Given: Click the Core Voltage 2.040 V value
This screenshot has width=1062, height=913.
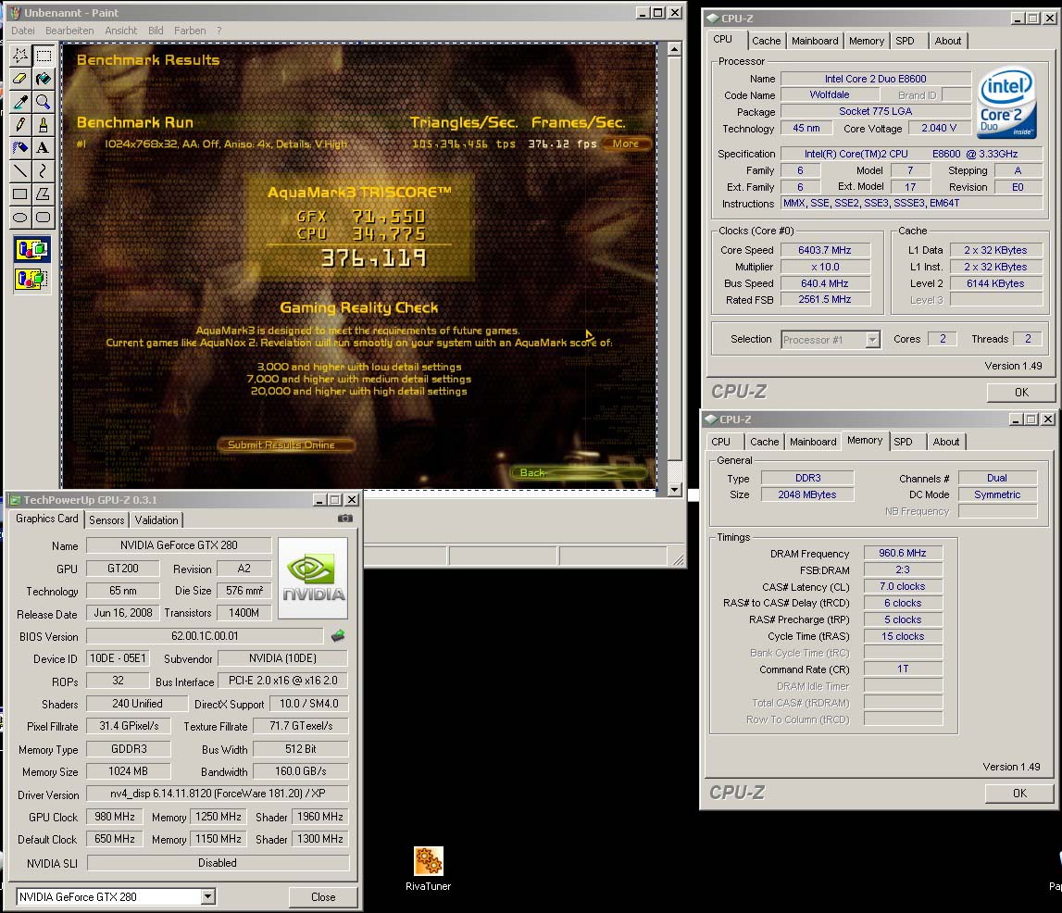Looking at the screenshot, I should tap(939, 128).
